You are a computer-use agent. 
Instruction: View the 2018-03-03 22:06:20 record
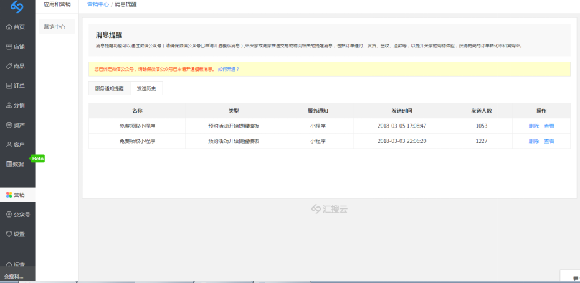point(549,141)
